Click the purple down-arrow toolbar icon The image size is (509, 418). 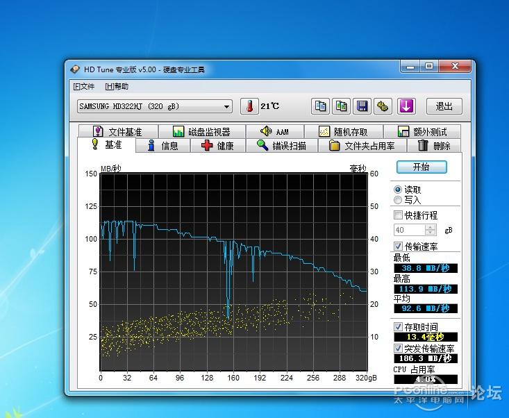click(x=406, y=106)
